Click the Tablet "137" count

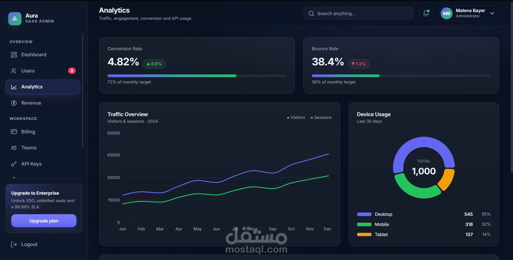click(x=469, y=234)
